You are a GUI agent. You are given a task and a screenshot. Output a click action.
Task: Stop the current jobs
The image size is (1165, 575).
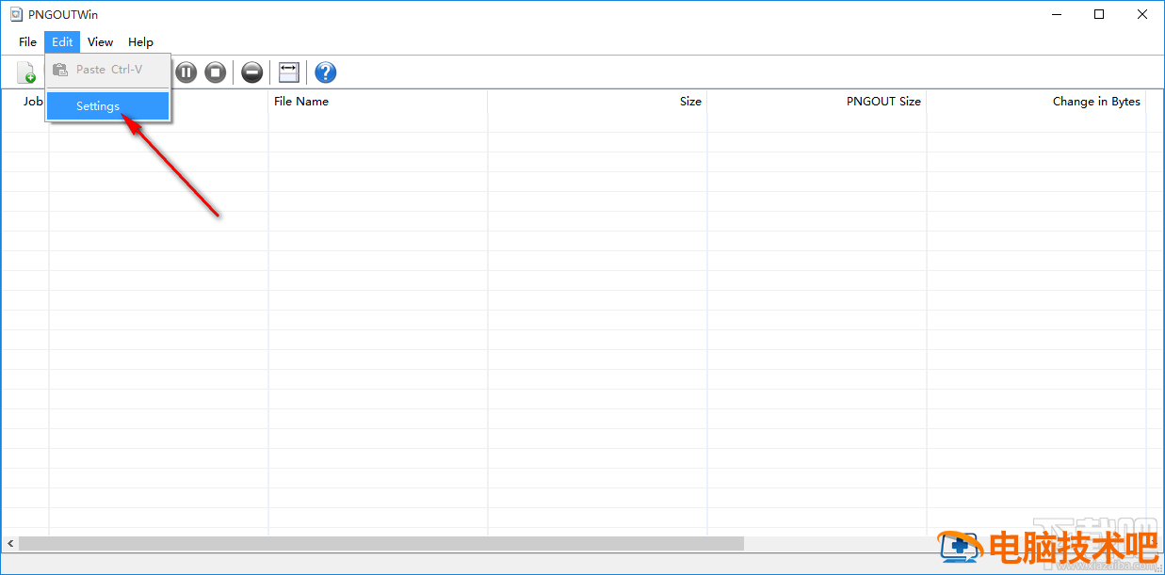(x=216, y=72)
